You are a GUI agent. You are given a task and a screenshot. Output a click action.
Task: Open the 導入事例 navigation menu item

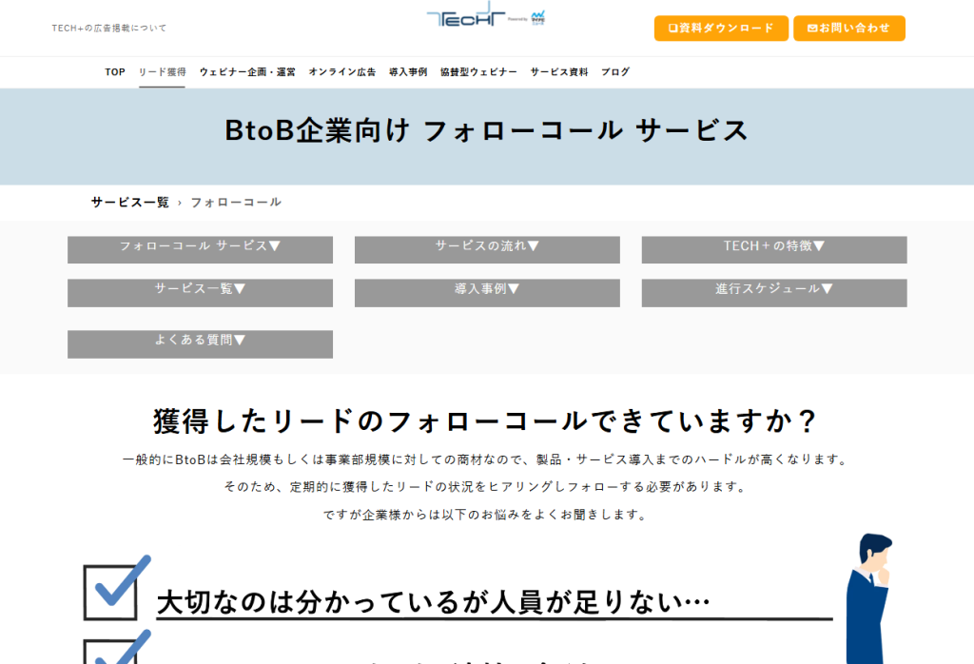click(408, 72)
